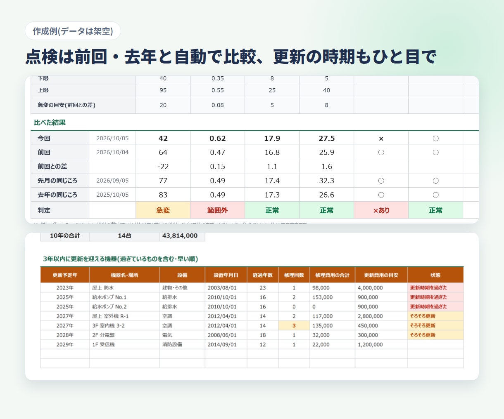Click the 作成例(データは架空) badge
The image size is (504, 419).
[x=73, y=31]
